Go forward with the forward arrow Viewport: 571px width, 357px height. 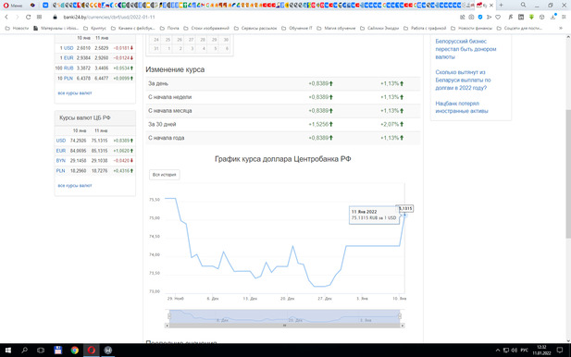17,17
